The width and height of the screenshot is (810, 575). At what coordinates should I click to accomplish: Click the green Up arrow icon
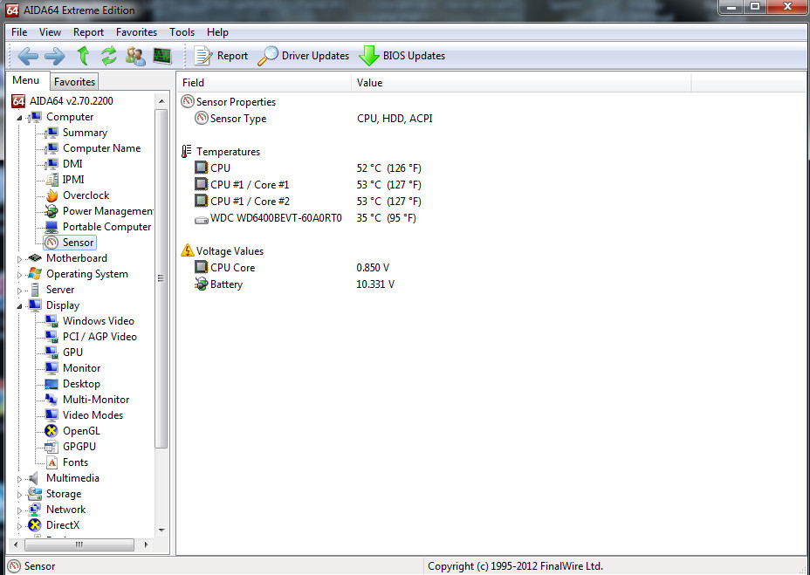tap(83, 55)
